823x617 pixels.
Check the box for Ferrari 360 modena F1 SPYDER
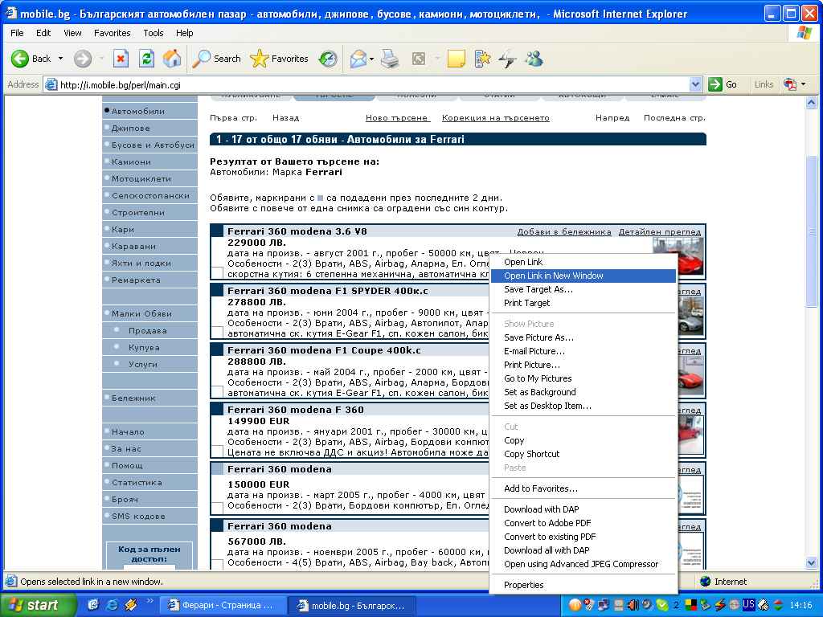coord(217,332)
